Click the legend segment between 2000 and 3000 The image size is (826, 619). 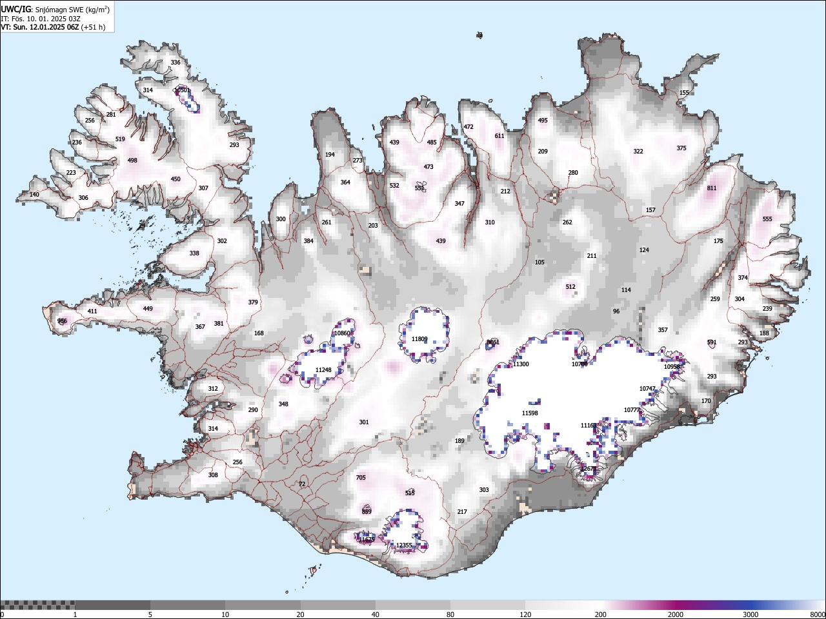pos(712,605)
